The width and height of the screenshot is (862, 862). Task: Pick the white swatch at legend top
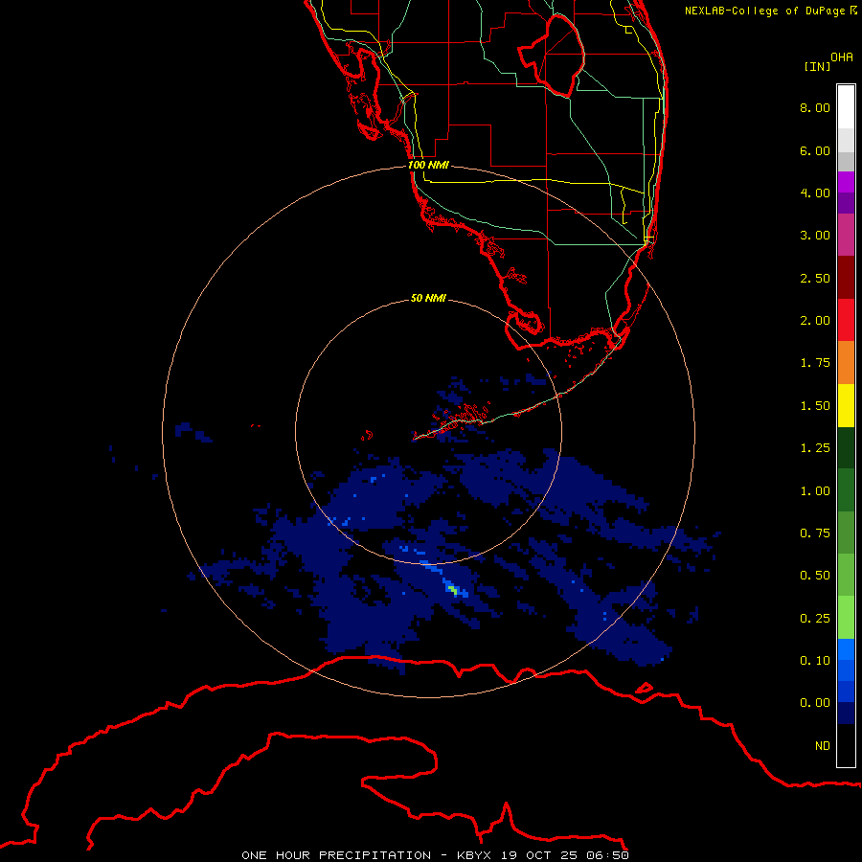point(846,107)
